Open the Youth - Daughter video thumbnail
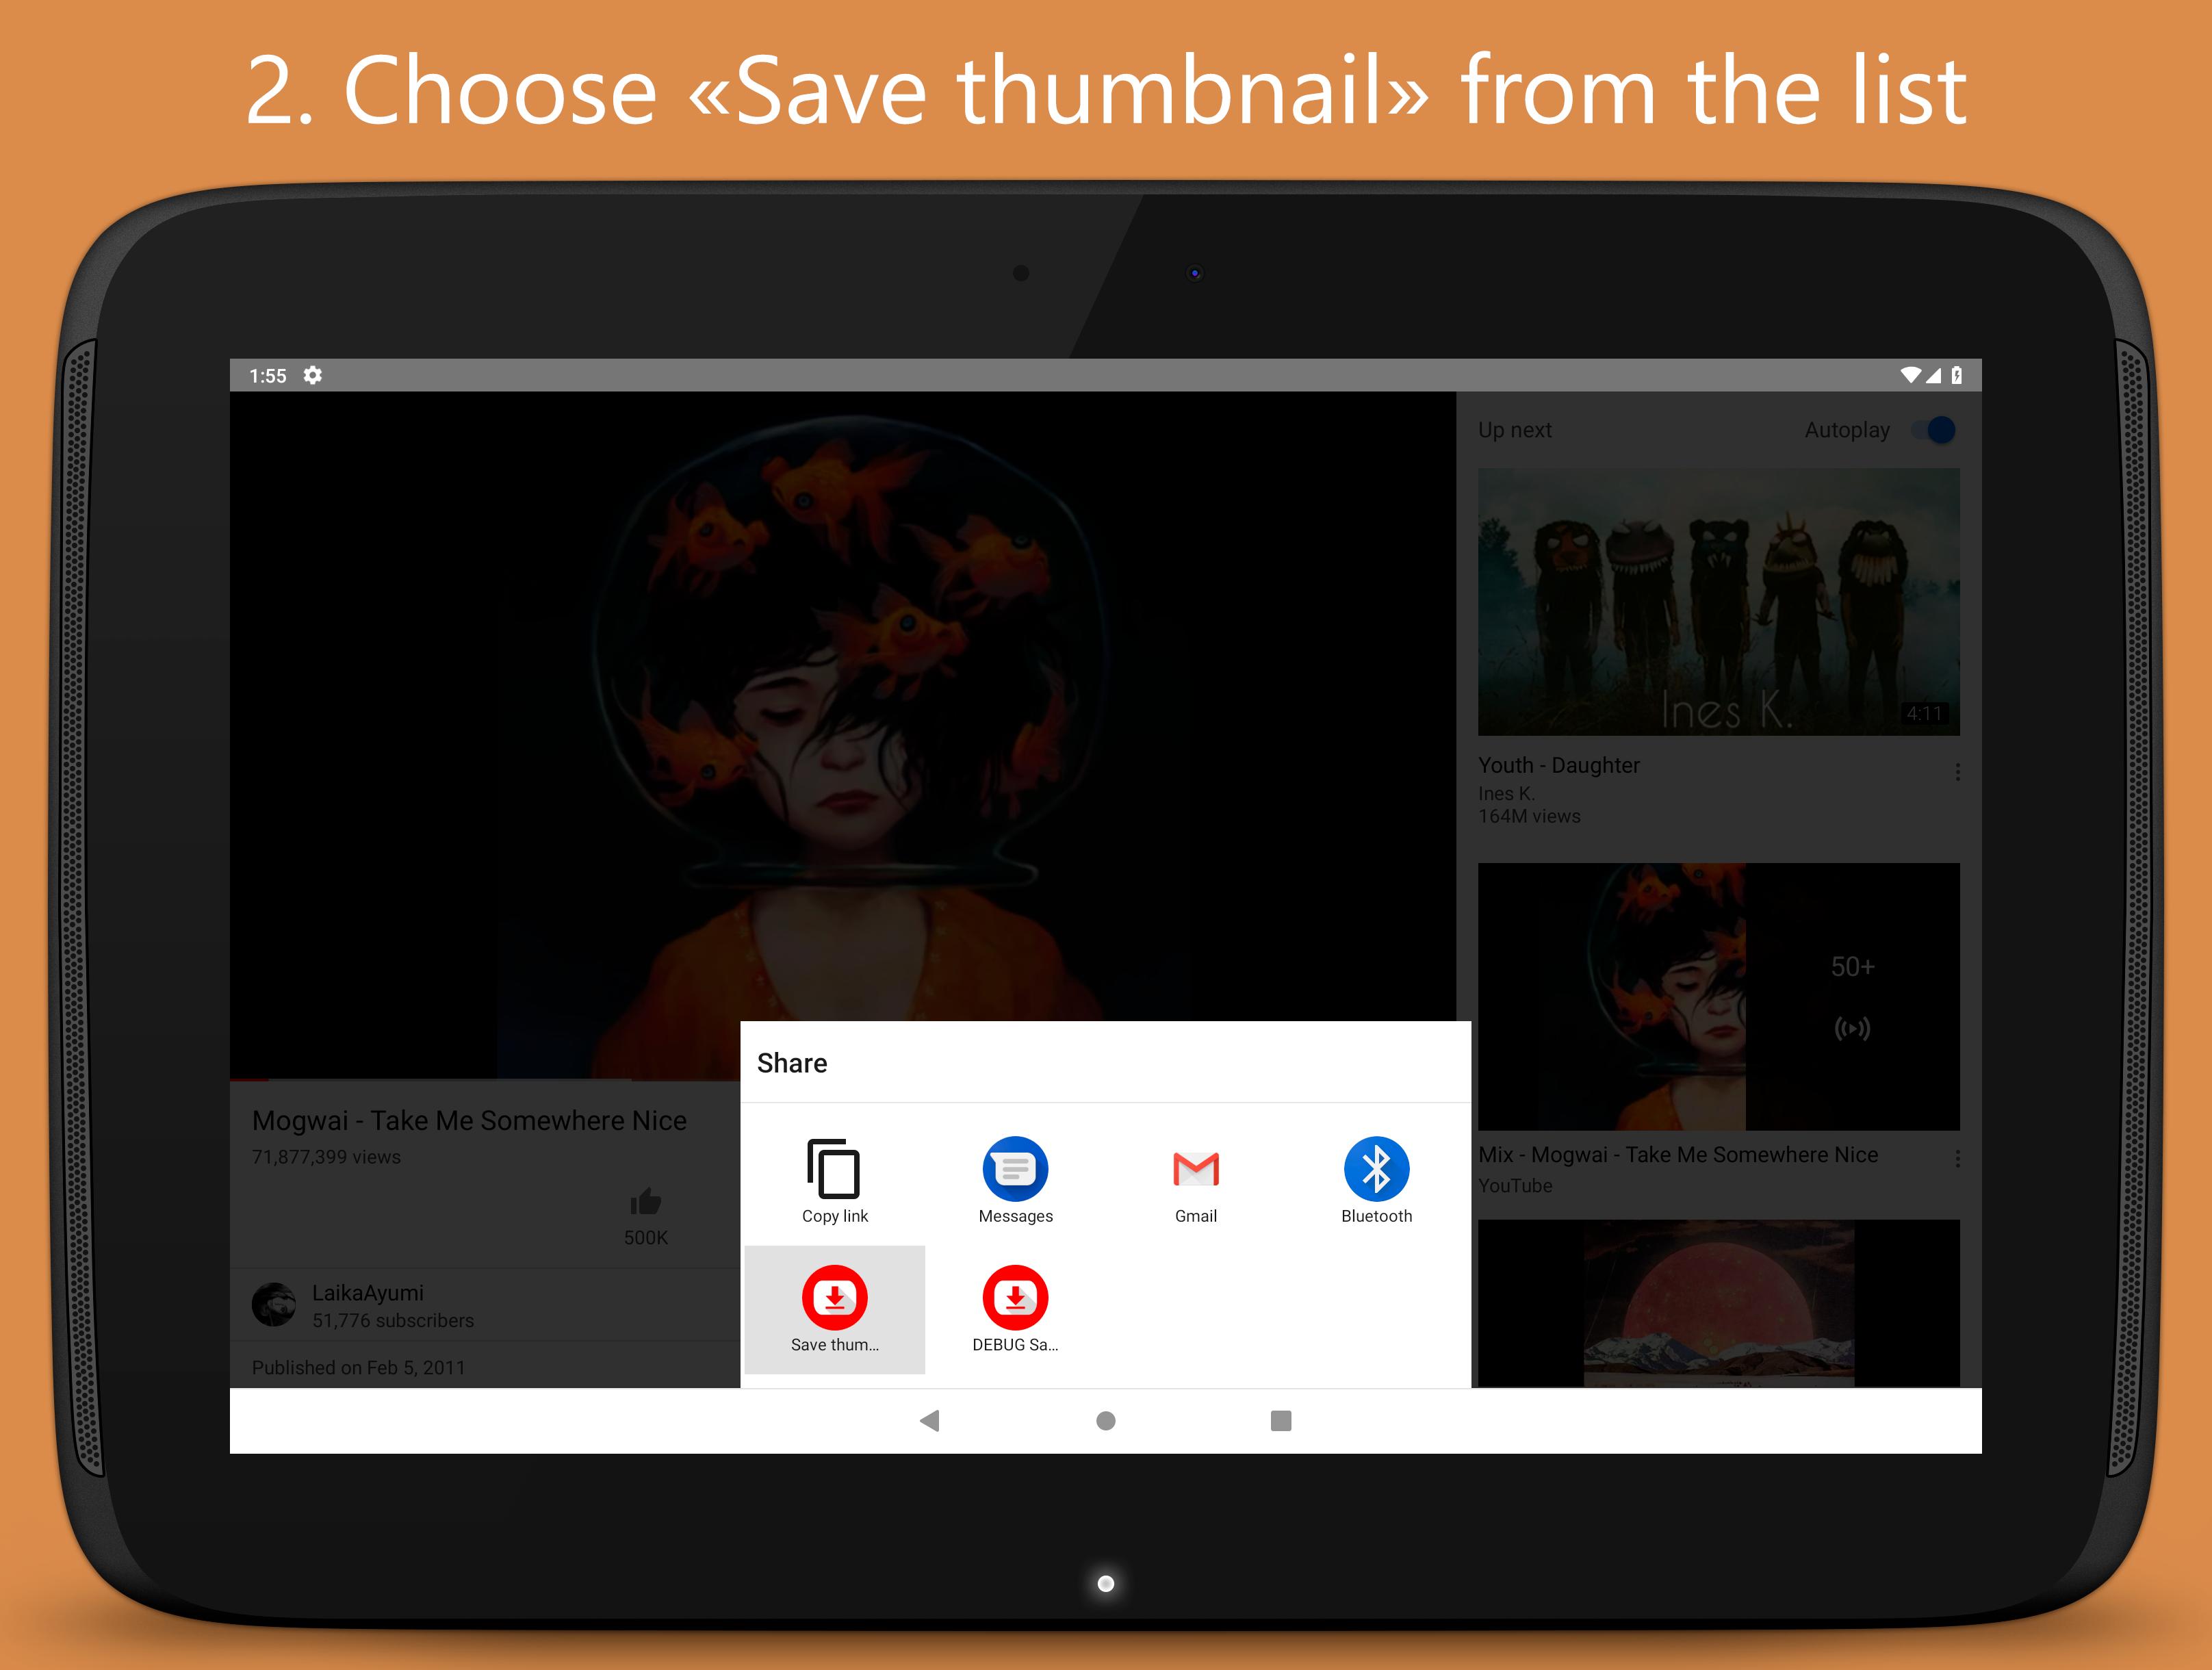Image resolution: width=2212 pixels, height=1670 pixels. pos(1719,602)
